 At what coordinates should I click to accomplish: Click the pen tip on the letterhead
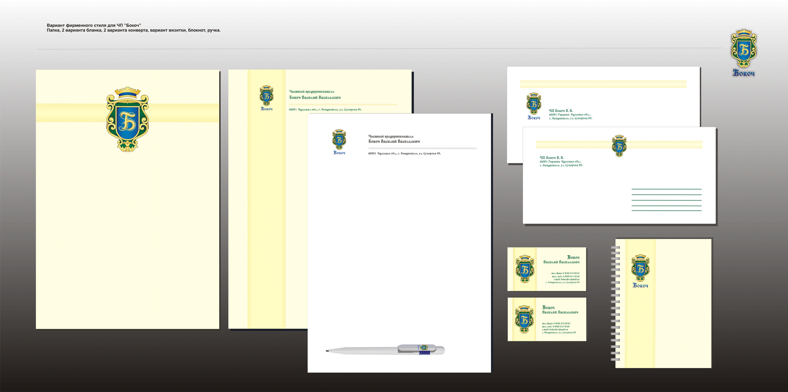click(328, 351)
